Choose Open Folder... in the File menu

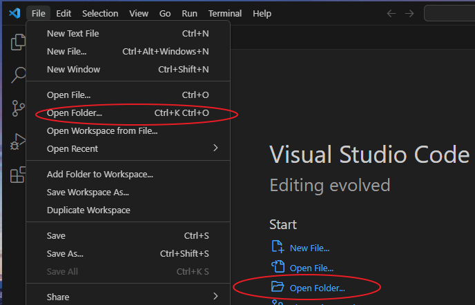(x=75, y=112)
